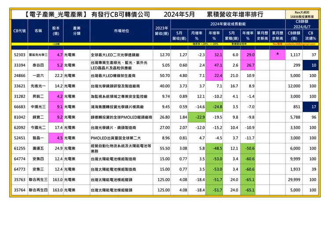The height and width of the screenshot is (230, 326).
Task: Click the name 廣運五
Action: pyautogui.click(x=38, y=148)
